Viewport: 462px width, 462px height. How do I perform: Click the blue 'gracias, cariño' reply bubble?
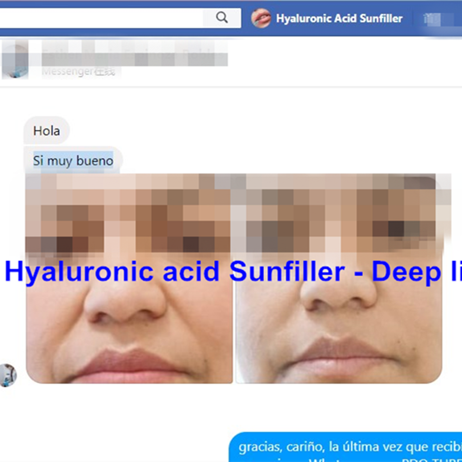point(345,447)
